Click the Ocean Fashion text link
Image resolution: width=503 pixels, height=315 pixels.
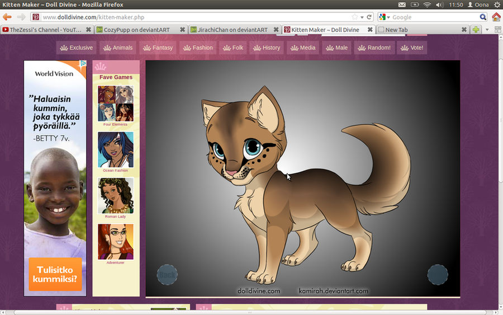point(116,171)
